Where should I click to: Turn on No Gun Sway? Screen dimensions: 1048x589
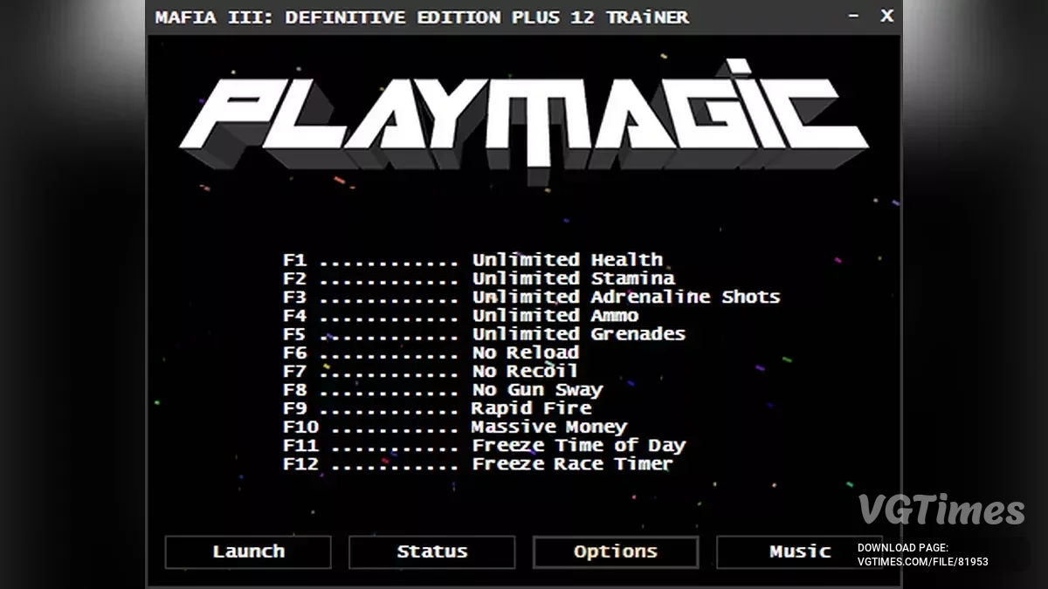(x=537, y=389)
